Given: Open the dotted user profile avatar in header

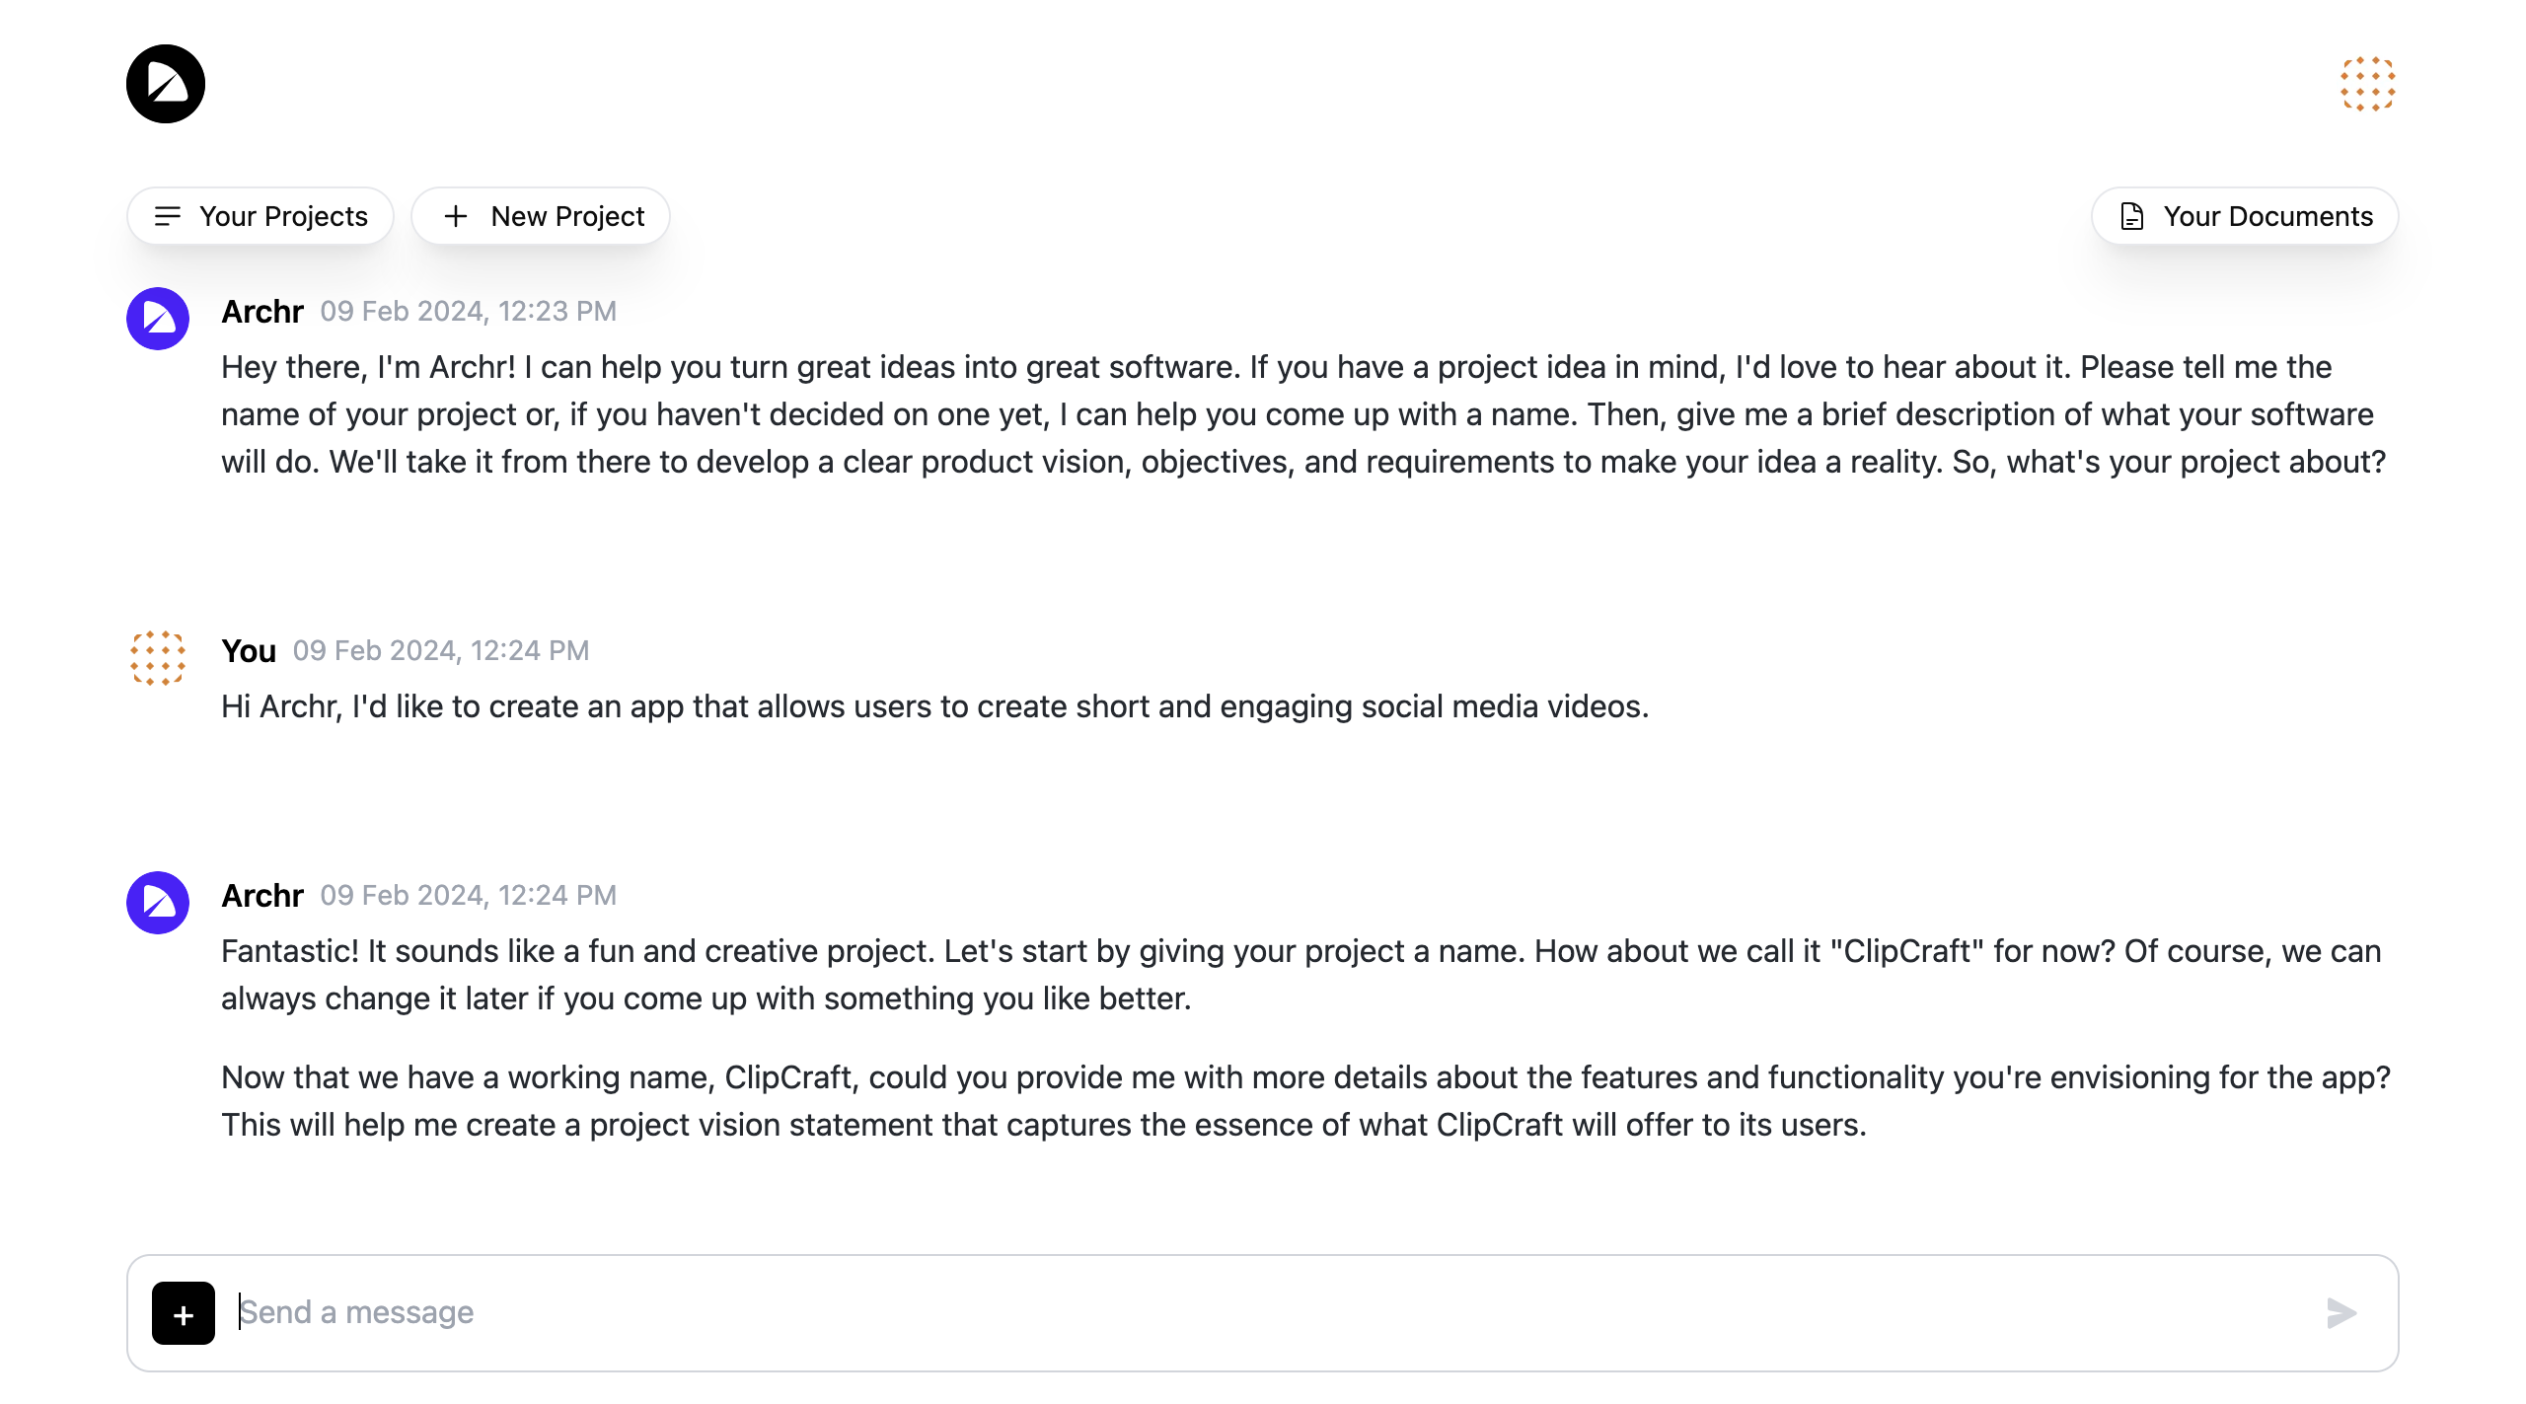Looking at the screenshot, I should [2367, 84].
